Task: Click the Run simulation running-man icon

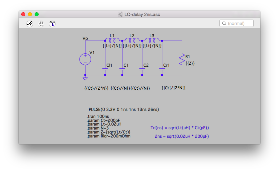Action: (30, 24)
